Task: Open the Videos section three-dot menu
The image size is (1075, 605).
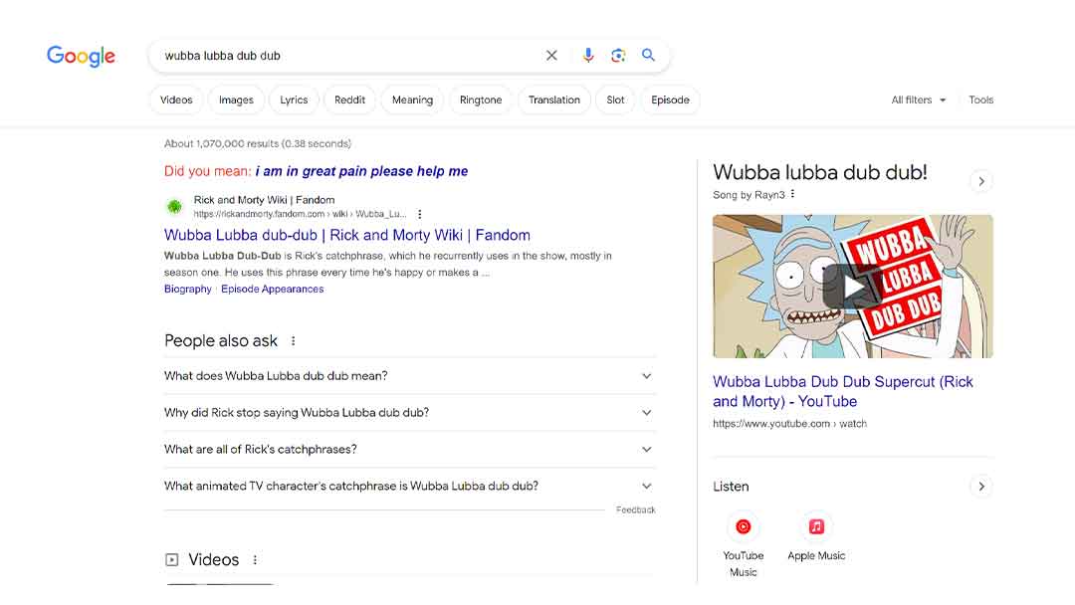Action: (255, 560)
